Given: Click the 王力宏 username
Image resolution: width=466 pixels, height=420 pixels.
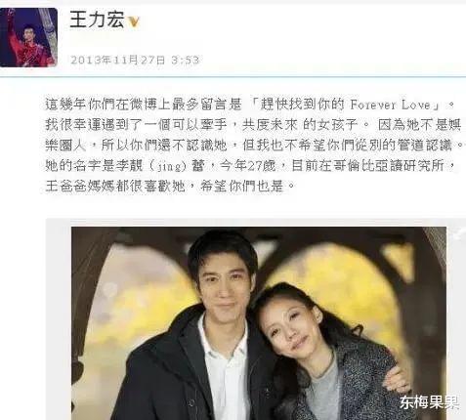Looking at the screenshot, I should pos(97,19).
